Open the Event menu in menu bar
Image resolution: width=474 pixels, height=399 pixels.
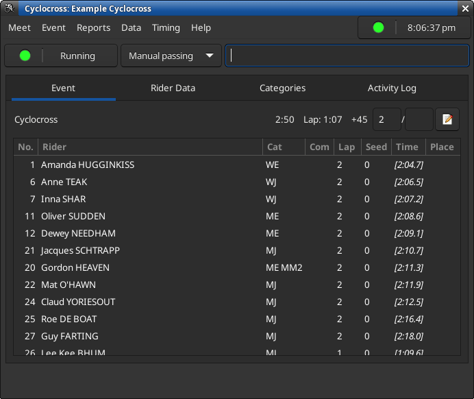53,28
